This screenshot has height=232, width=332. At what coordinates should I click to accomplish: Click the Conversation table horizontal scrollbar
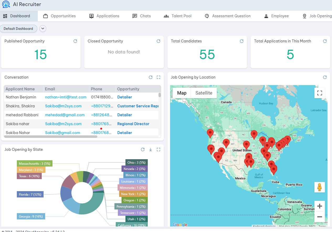click(x=51, y=136)
